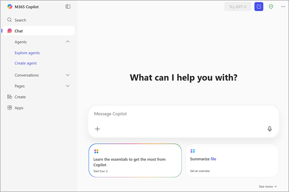Click Start tour link
Screen dimensions: 289x192
(x=101, y=171)
